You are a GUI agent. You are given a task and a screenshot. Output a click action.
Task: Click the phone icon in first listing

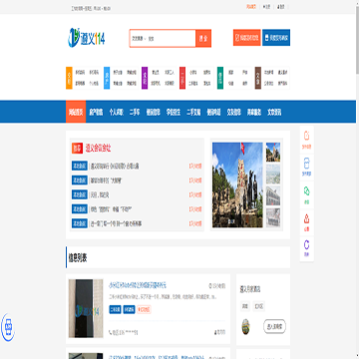pyautogui.click(x=111, y=332)
